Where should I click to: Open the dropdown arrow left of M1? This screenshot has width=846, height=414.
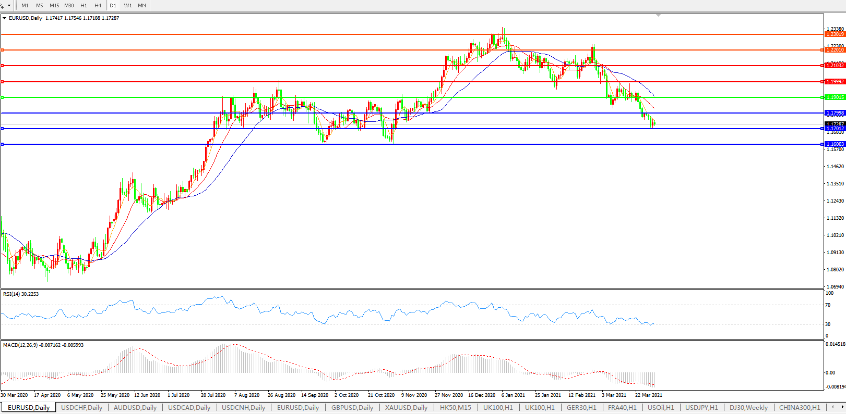point(9,6)
